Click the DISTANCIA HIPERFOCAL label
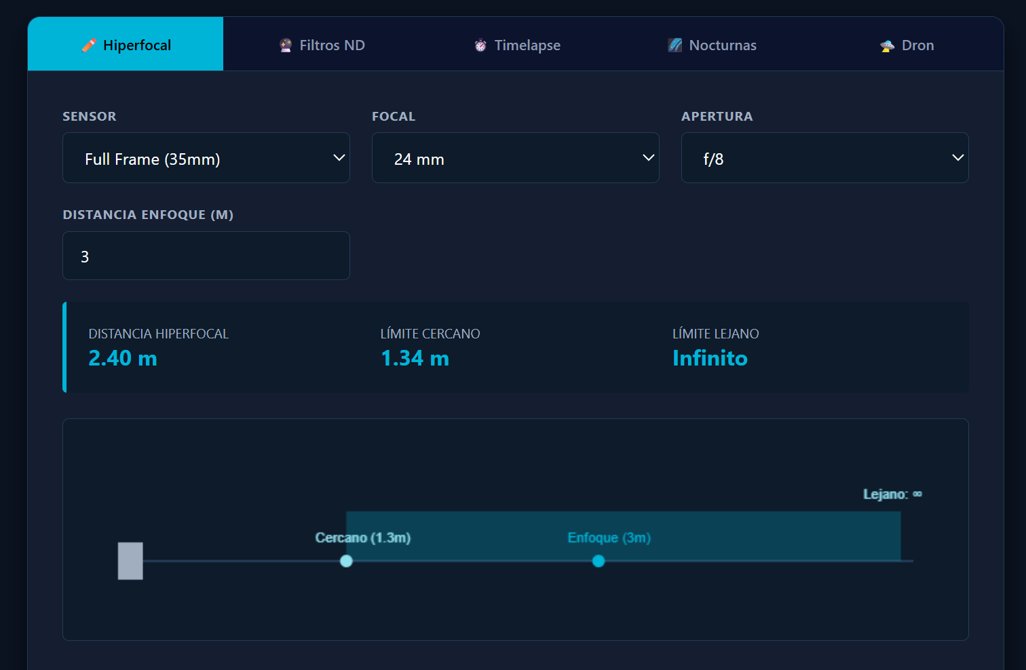This screenshot has width=1026, height=670. tap(159, 334)
